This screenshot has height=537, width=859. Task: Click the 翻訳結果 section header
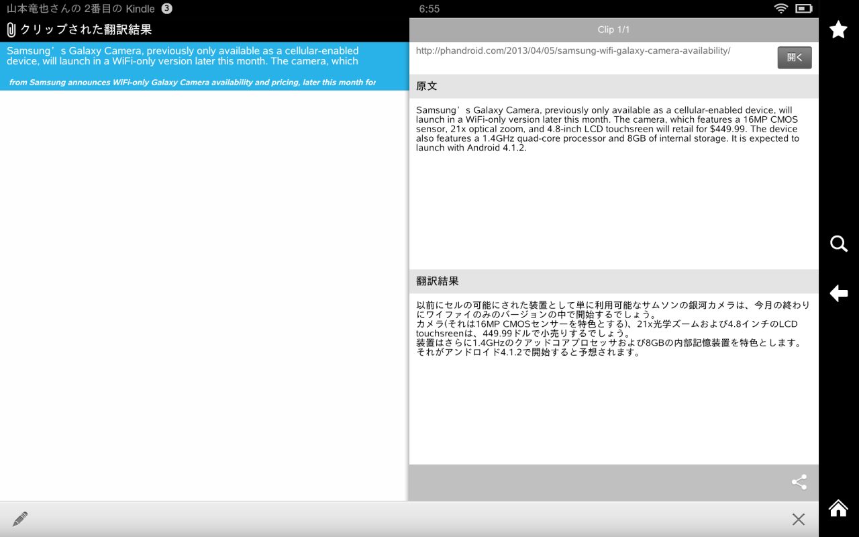click(614, 281)
